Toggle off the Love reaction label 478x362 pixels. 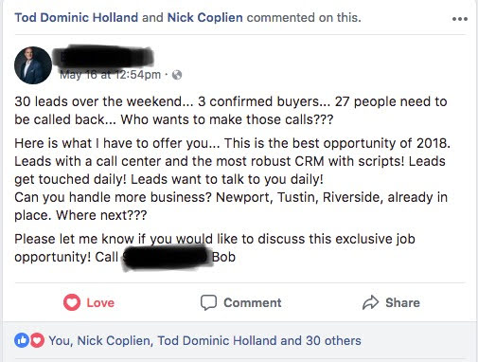pos(100,302)
